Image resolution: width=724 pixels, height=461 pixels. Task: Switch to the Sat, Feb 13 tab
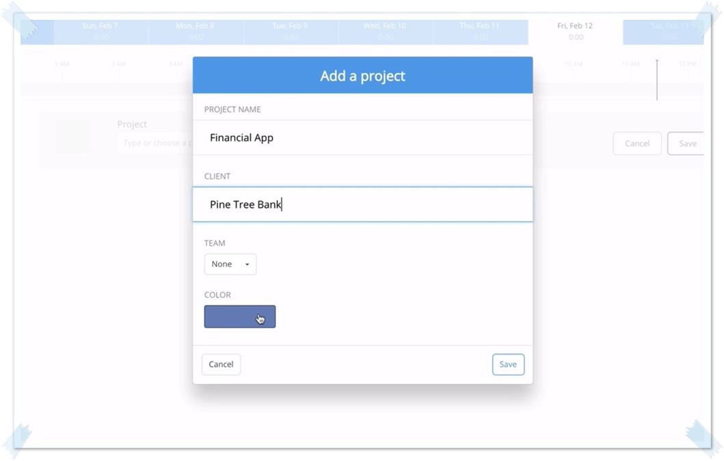[663, 31]
